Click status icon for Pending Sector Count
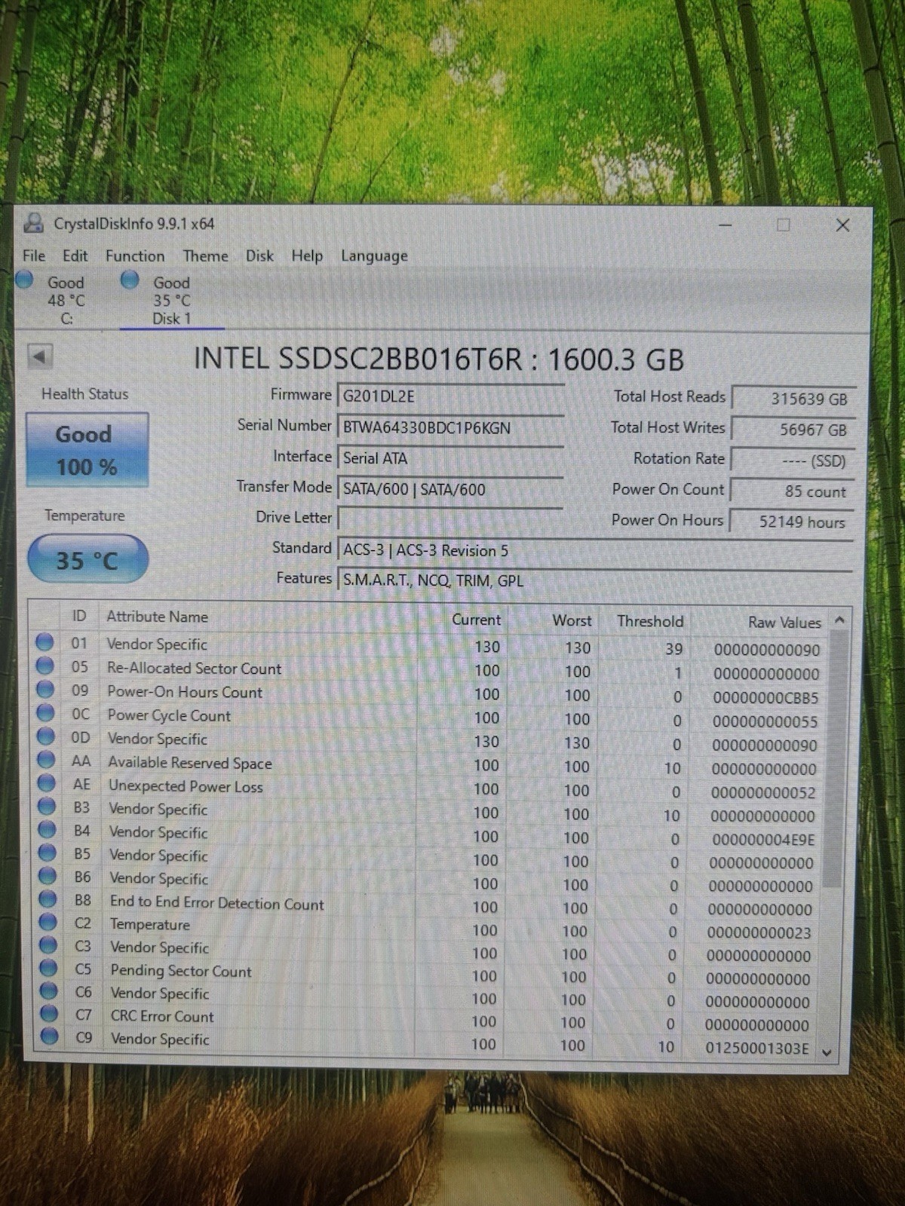The height and width of the screenshot is (1206, 905). pyautogui.click(x=48, y=968)
